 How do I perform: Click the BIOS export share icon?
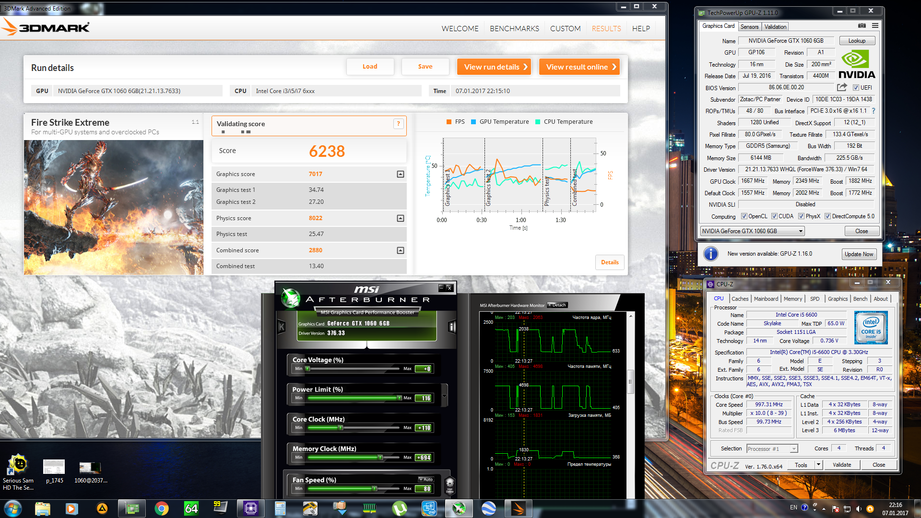842,87
